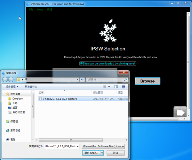Click the sn0wbreeze vertical scrollbar
Image resolution: width=192 pixels, height=160 pixels.
coord(188,62)
